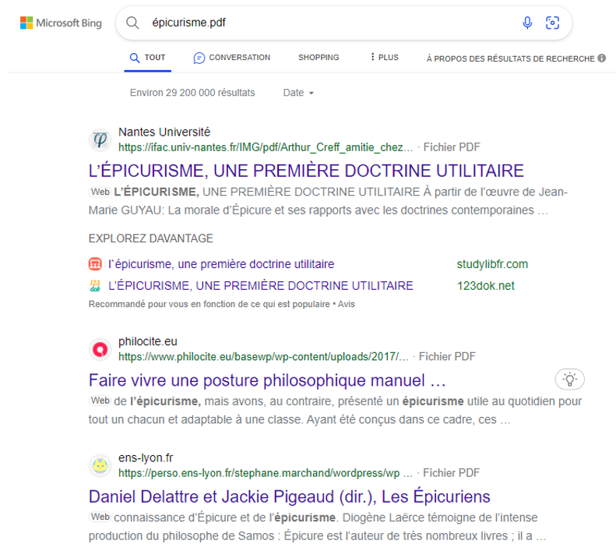Start voice search with microphone icon

[x=527, y=23]
